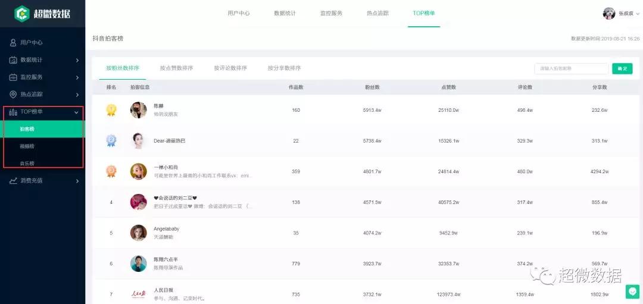Image resolution: width=643 pixels, height=304 pixels.
Task: Click the 消费充值 sidebar label
Action: point(32,180)
